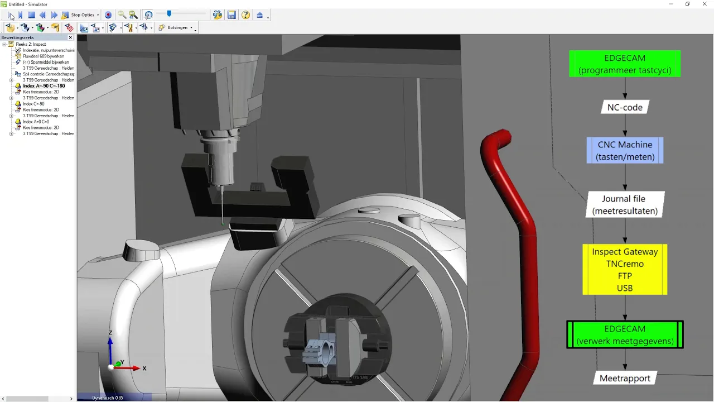Click the blue stock block view icon
Screen dimensions: 714x402
25,27
